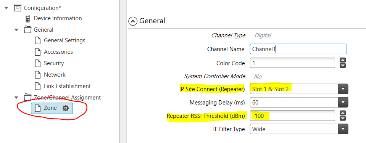This screenshot has height=143, width=366.
Task: Increase the Color Code value
Action: click(343, 60)
